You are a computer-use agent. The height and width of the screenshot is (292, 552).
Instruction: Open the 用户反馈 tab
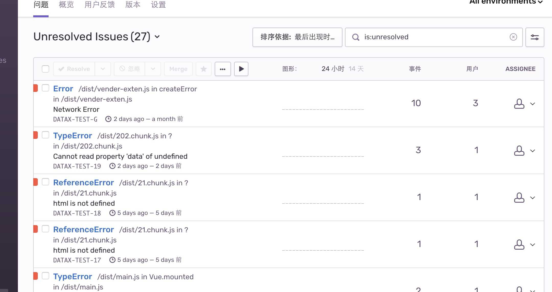pos(100,5)
